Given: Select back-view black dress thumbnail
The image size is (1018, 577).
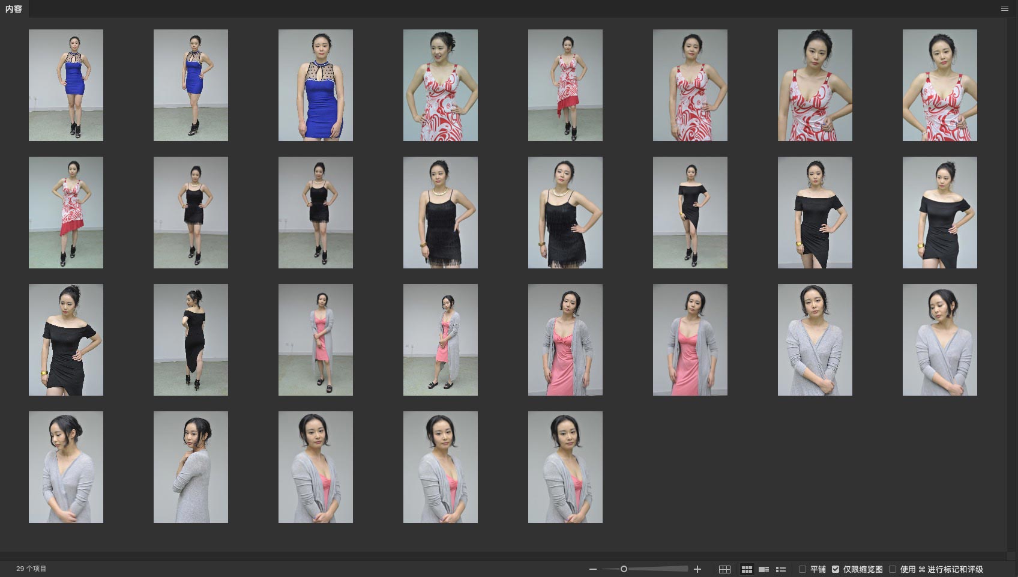Looking at the screenshot, I should pyautogui.click(x=191, y=340).
